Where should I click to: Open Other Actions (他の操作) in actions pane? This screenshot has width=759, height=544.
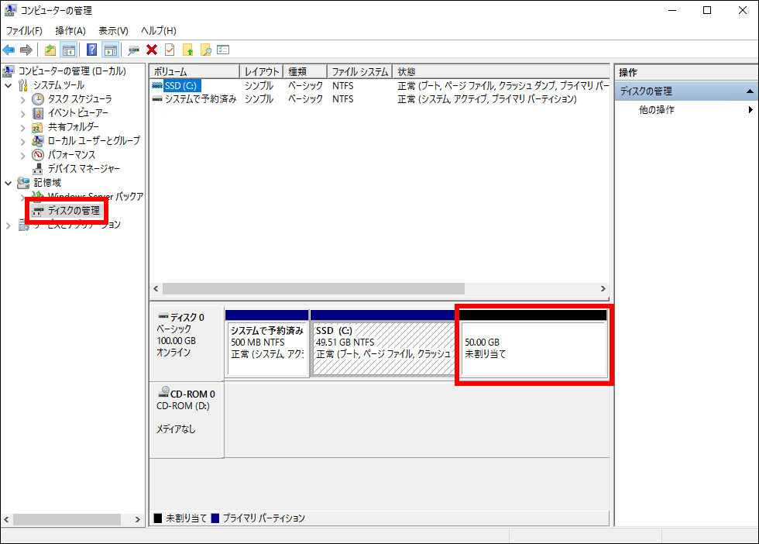(x=656, y=110)
